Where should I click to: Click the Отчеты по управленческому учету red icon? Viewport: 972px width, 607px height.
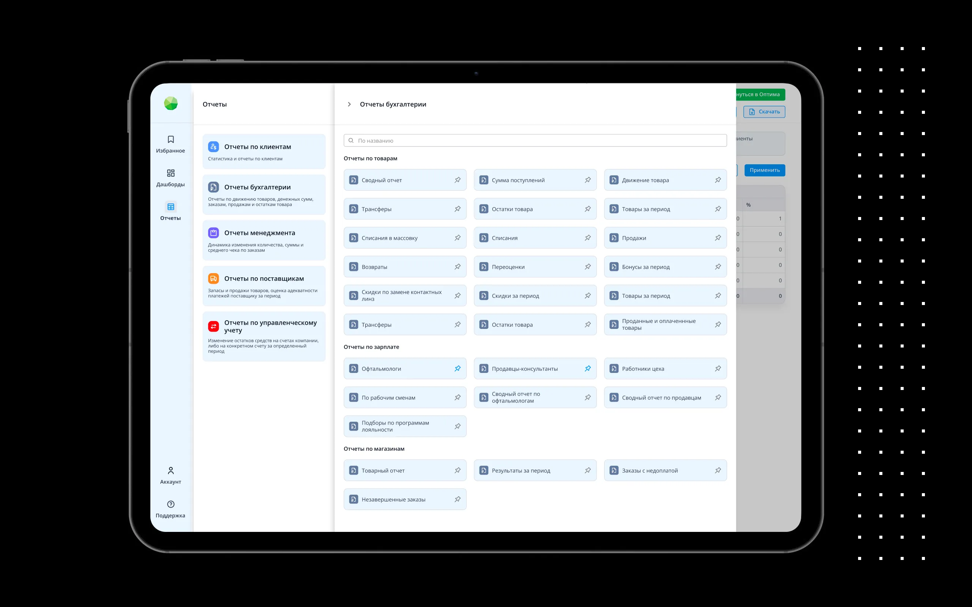coord(213,326)
